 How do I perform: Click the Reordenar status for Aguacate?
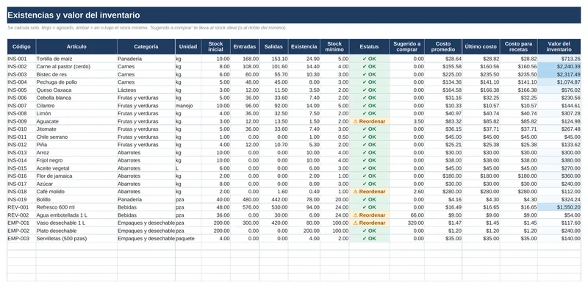[x=369, y=121]
